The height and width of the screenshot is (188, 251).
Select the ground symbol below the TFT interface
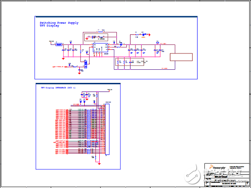pyautogui.click(x=99, y=164)
